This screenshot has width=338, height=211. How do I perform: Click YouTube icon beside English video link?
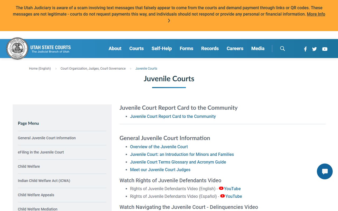(x=221, y=188)
